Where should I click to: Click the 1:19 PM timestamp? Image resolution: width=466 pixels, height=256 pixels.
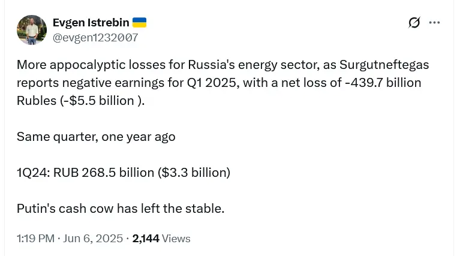[35, 239]
